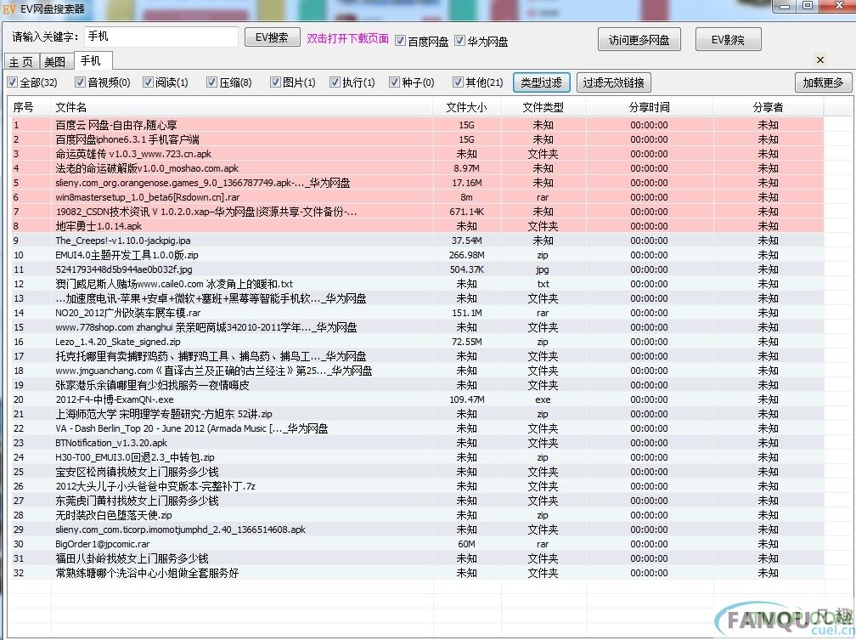Click the 109.47M file size cell
Screen dimensions: 856x640
467,399
